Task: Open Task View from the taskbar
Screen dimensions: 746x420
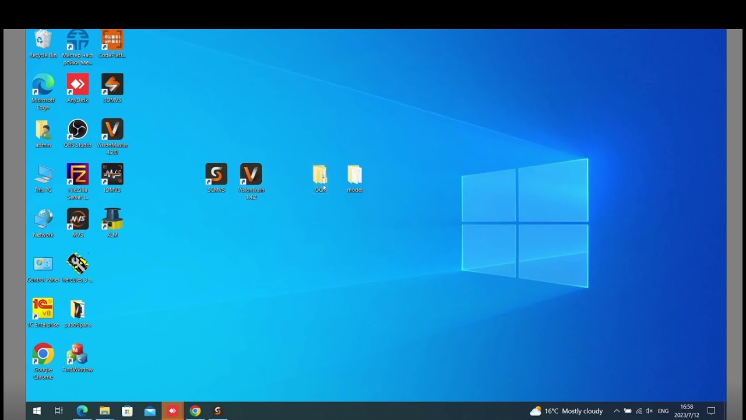Action: point(59,411)
